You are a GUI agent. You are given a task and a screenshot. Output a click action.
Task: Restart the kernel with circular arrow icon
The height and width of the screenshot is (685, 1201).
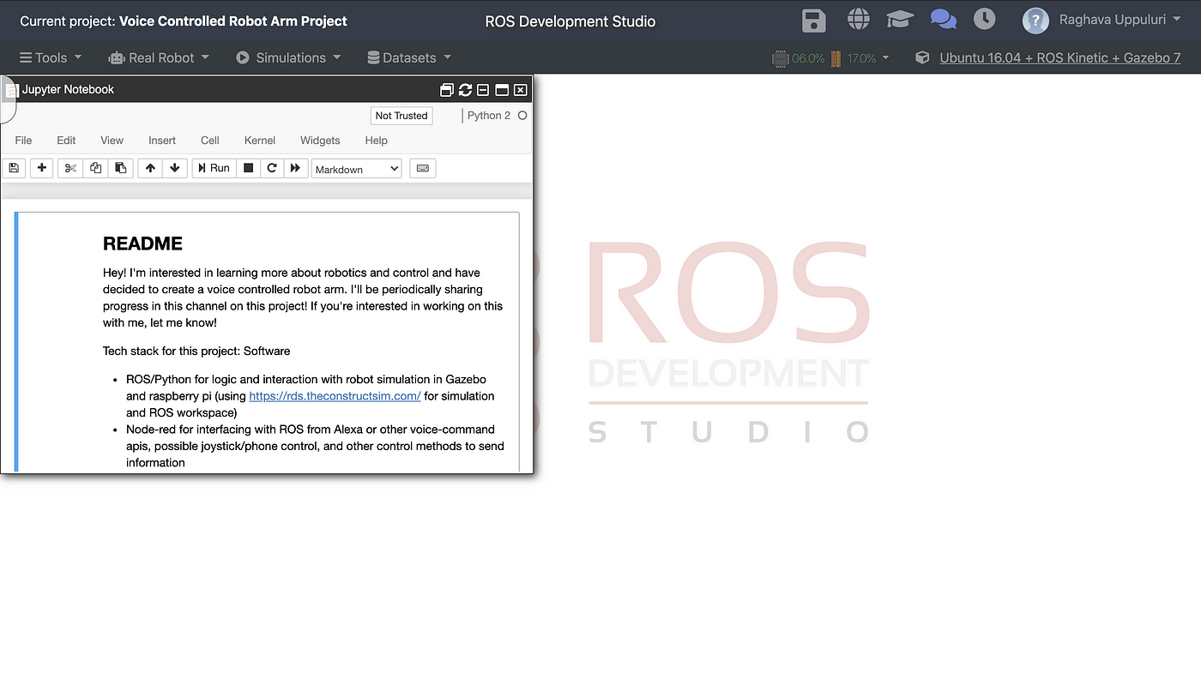click(x=272, y=168)
